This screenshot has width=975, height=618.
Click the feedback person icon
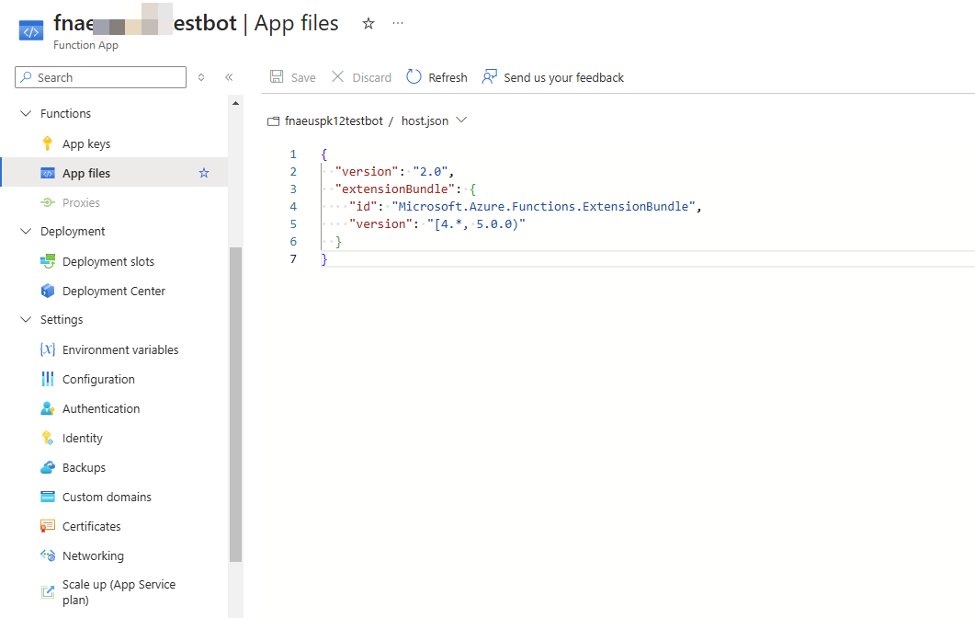coord(490,76)
